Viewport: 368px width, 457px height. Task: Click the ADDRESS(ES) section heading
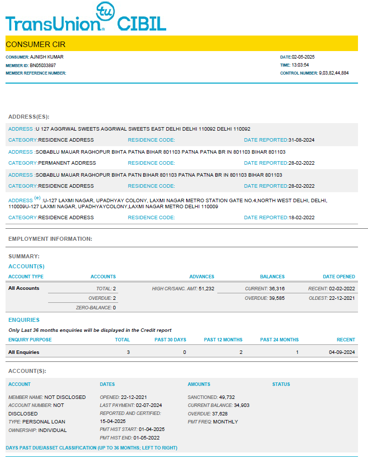point(29,117)
